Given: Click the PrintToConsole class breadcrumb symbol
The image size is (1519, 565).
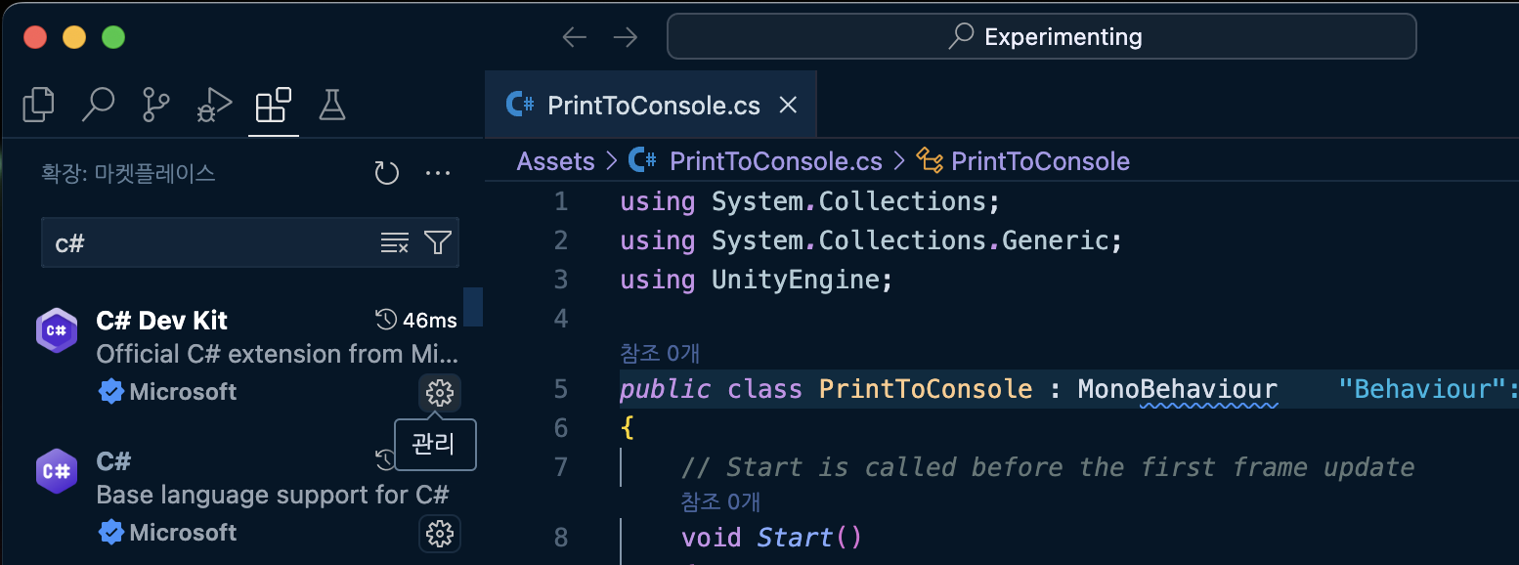Looking at the screenshot, I should [x=1022, y=161].
